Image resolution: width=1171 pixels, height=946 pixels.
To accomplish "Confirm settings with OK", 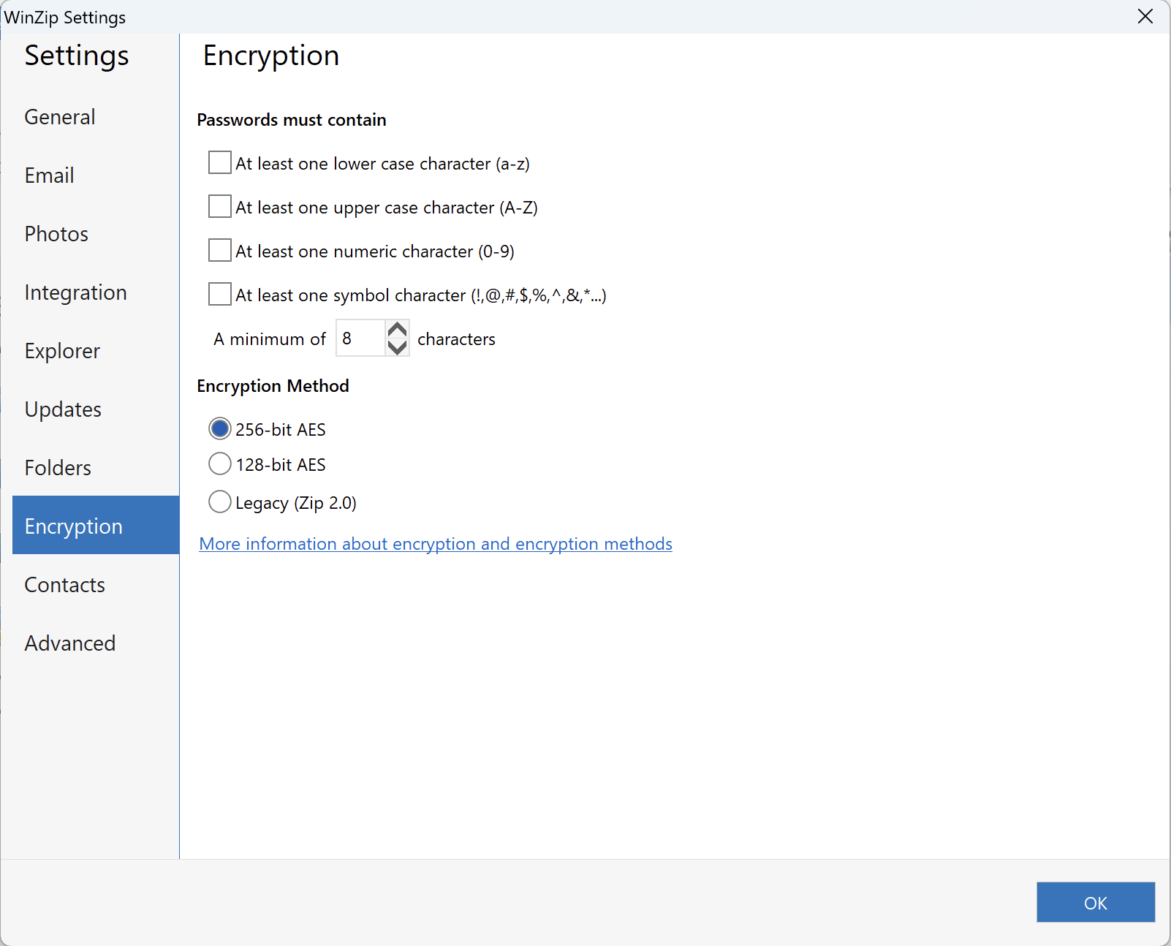I will coord(1095,902).
